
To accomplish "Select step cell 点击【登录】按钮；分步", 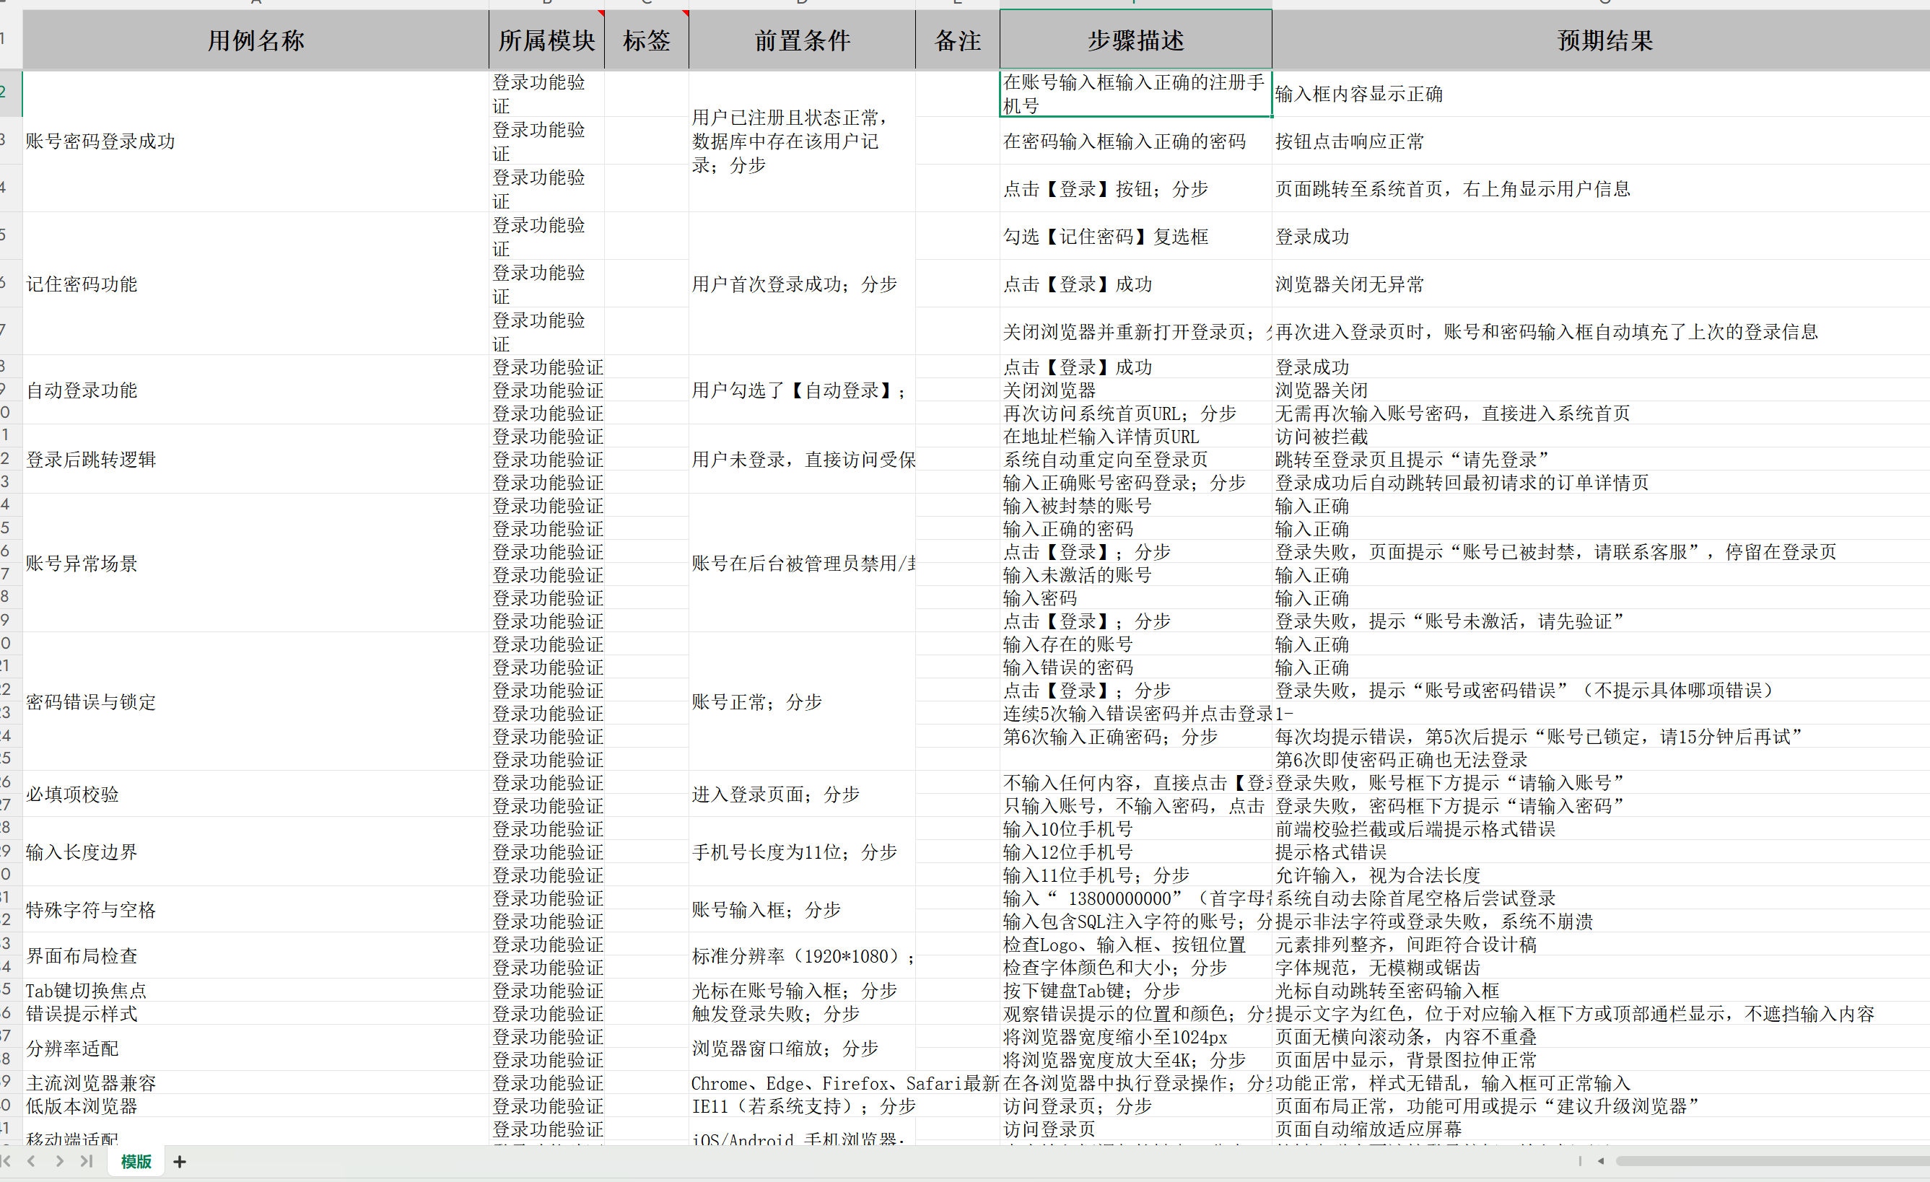I will (1136, 189).
